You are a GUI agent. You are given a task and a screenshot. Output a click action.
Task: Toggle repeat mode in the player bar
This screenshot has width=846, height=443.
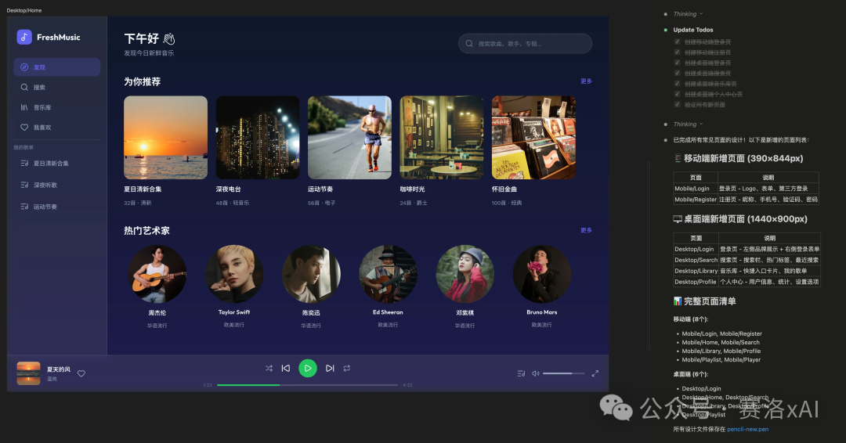(346, 368)
